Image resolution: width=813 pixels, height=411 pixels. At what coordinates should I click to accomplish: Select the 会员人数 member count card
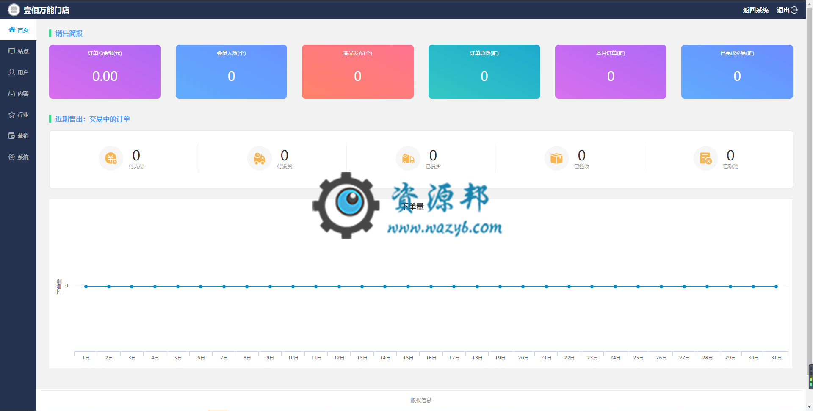[231, 72]
